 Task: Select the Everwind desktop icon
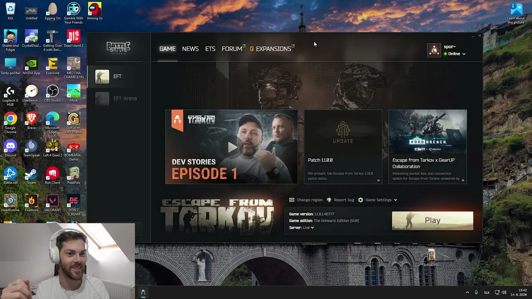(x=52, y=66)
